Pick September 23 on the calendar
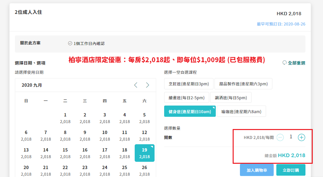 [x=85, y=170]
